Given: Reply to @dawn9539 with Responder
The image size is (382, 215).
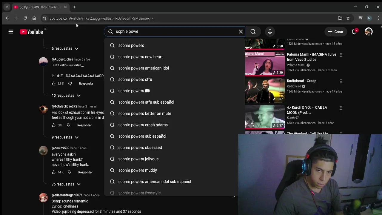Looking at the screenshot, I should pos(85,172).
